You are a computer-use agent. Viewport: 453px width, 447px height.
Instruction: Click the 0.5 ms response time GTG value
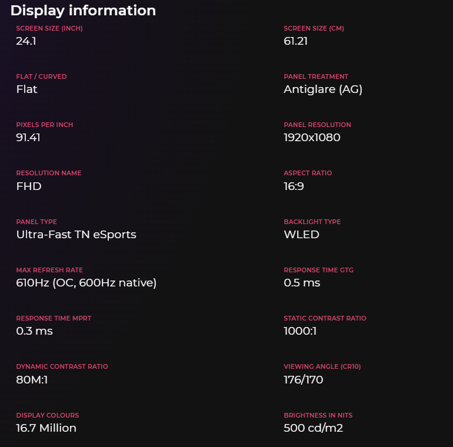[302, 283]
